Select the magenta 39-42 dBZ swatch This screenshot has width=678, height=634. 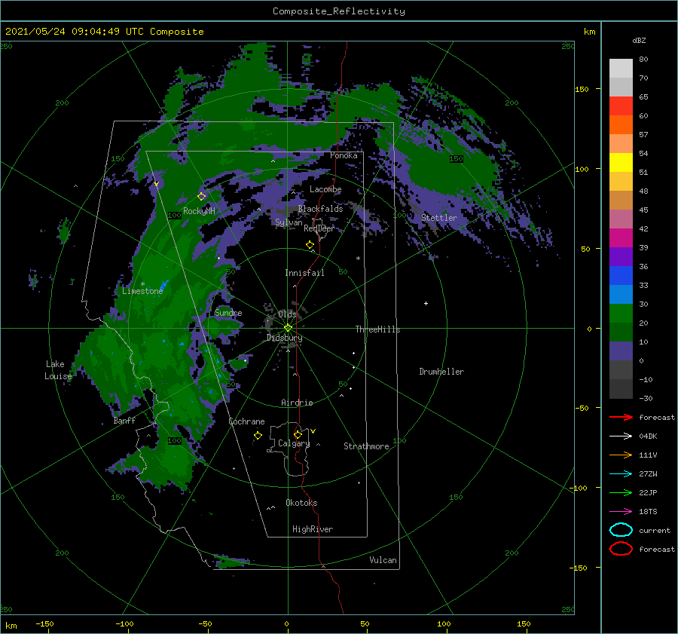621,238
